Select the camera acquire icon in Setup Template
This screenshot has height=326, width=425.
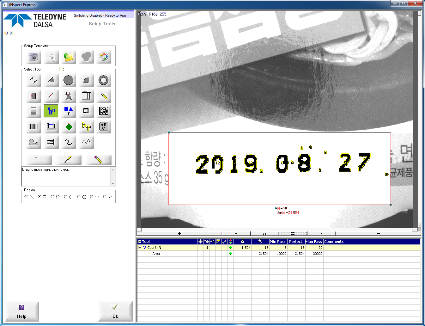[x=33, y=57]
